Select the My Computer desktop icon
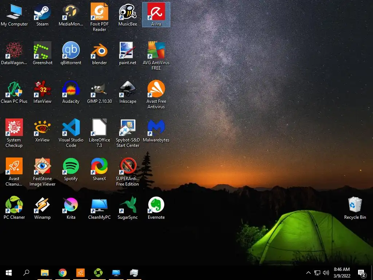Screen dimensions: 373x280 tap(14, 15)
